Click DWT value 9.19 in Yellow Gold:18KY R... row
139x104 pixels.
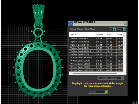coord(110,51)
